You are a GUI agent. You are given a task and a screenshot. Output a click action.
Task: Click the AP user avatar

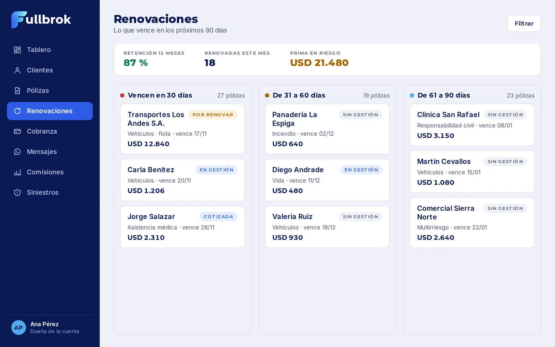(19, 328)
